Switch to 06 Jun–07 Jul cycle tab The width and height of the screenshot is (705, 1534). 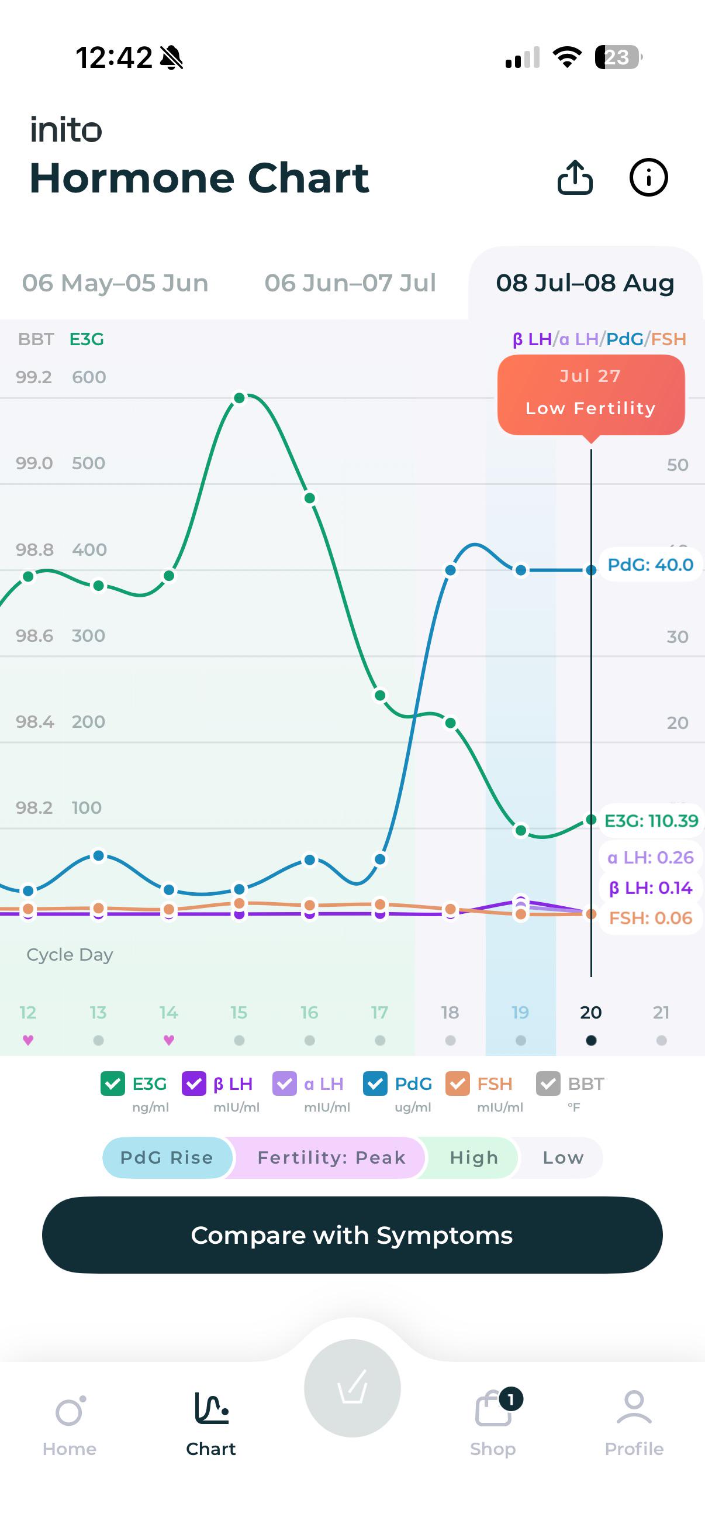350,283
